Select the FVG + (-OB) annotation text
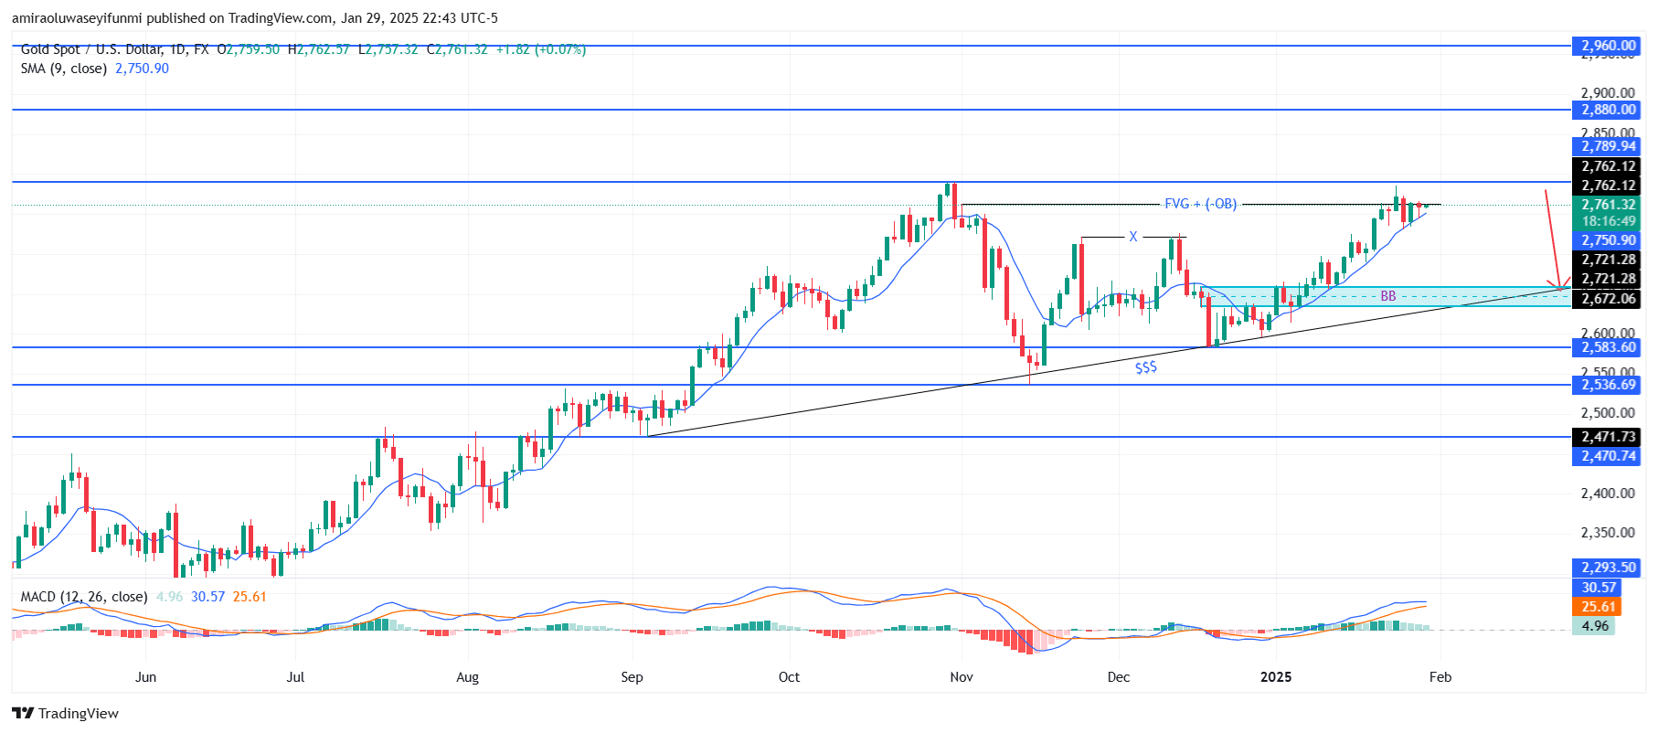The height and width of the screenshot is (733, 1658). (1200, 204)
